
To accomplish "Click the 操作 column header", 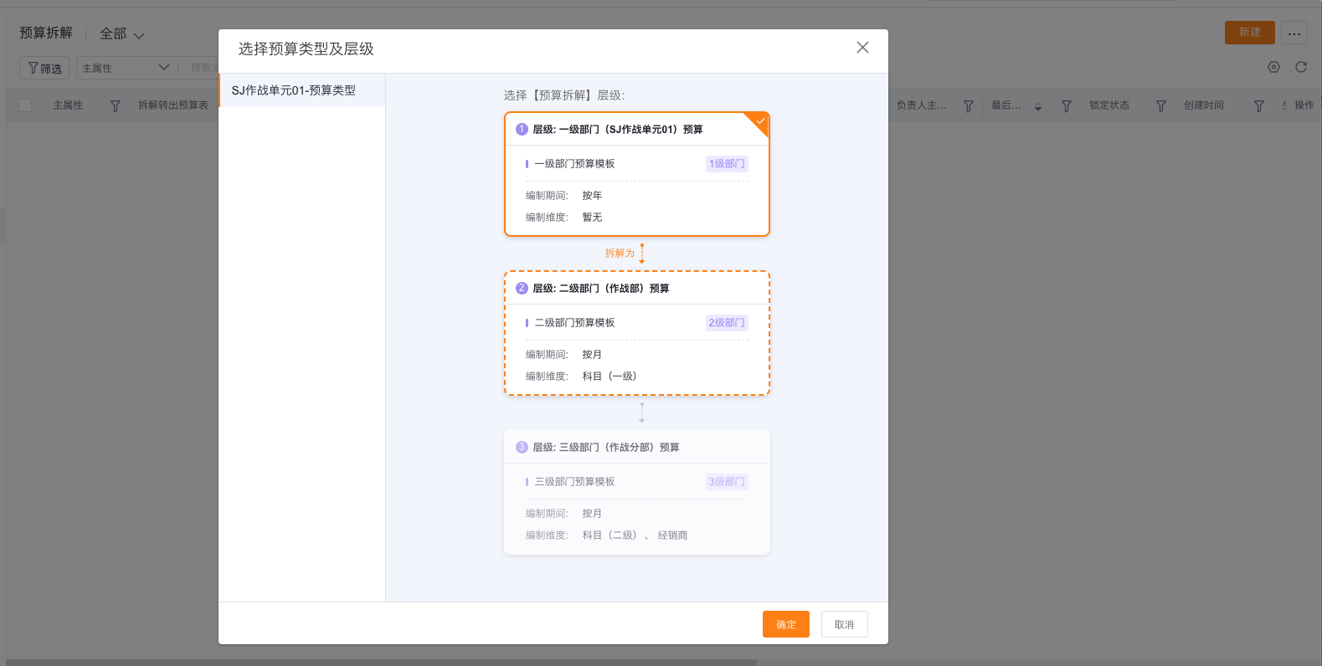I will pos(1304,105).
